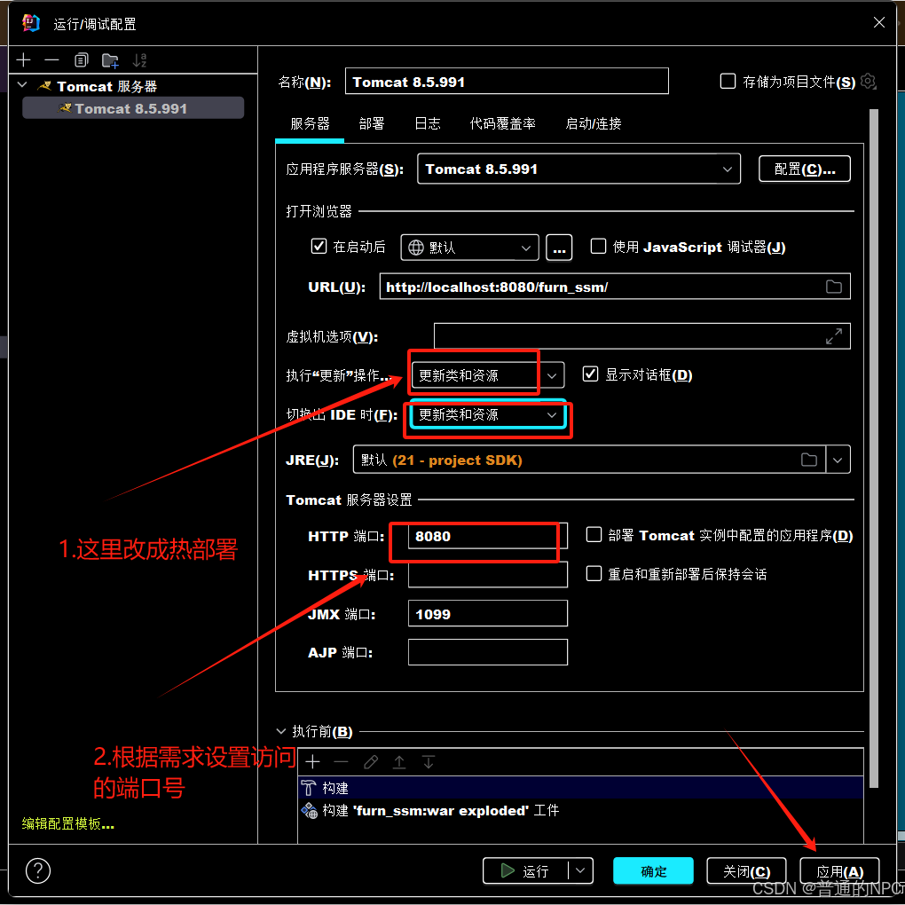Copy the selected configuration
Viewport: 905px width, 905px height.
point(81,60)
